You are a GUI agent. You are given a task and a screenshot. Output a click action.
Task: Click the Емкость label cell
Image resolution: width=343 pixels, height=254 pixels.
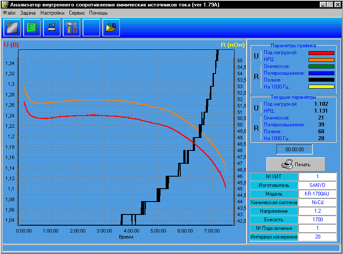(x=274, y=220)
